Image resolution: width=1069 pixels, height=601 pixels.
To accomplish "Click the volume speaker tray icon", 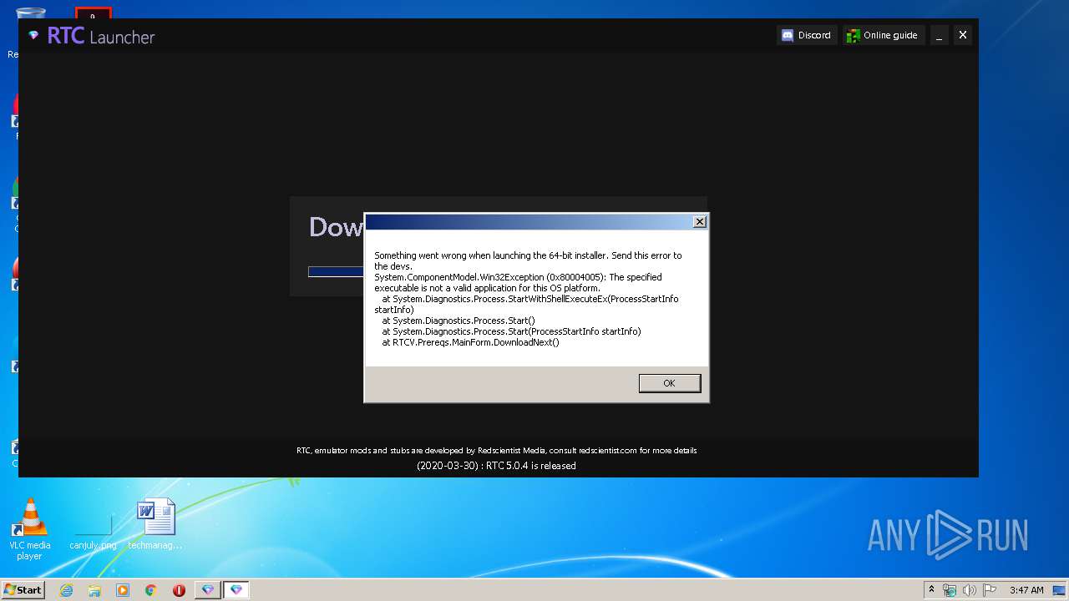I will click(970, 590).
